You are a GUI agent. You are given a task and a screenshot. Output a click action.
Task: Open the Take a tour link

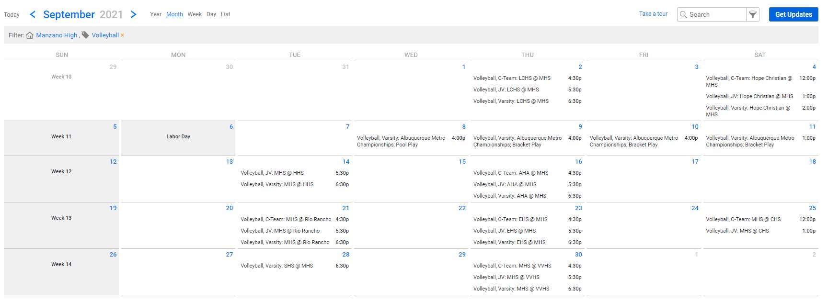click(653, 14)
